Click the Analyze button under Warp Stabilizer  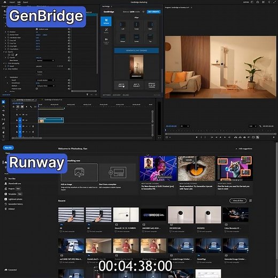(40, 72)
